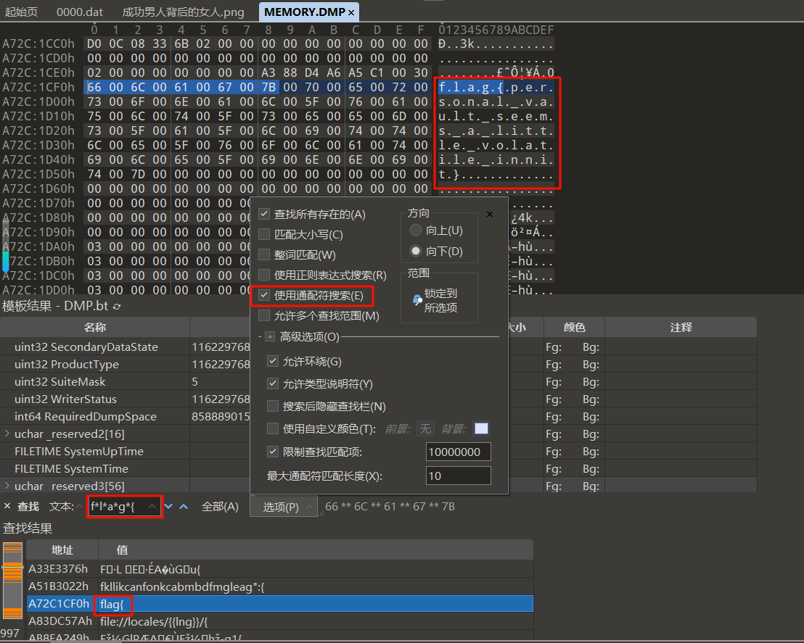Close the search options popup

[490, 215]
